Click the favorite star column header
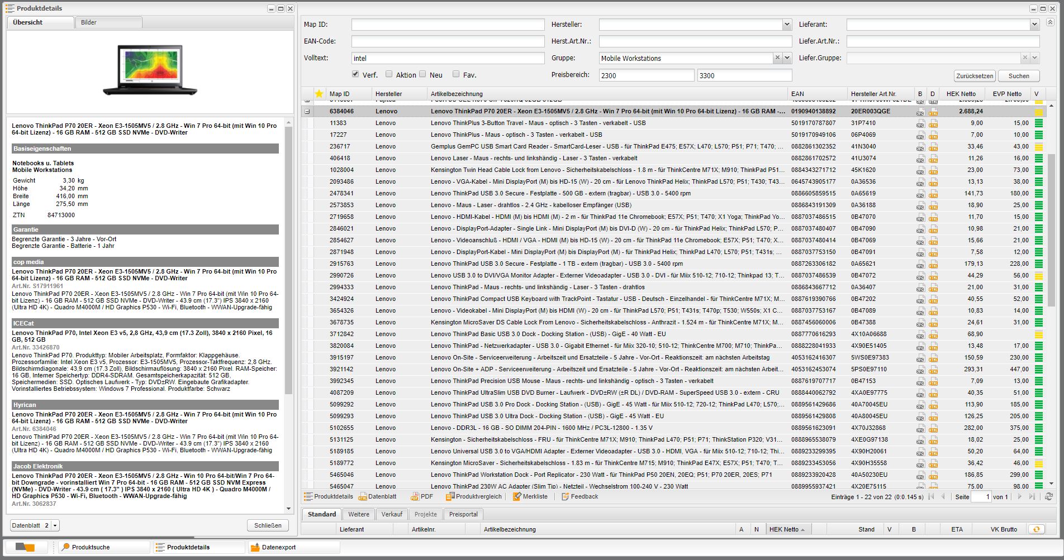The image size is (1064, 560). (319, 94)
